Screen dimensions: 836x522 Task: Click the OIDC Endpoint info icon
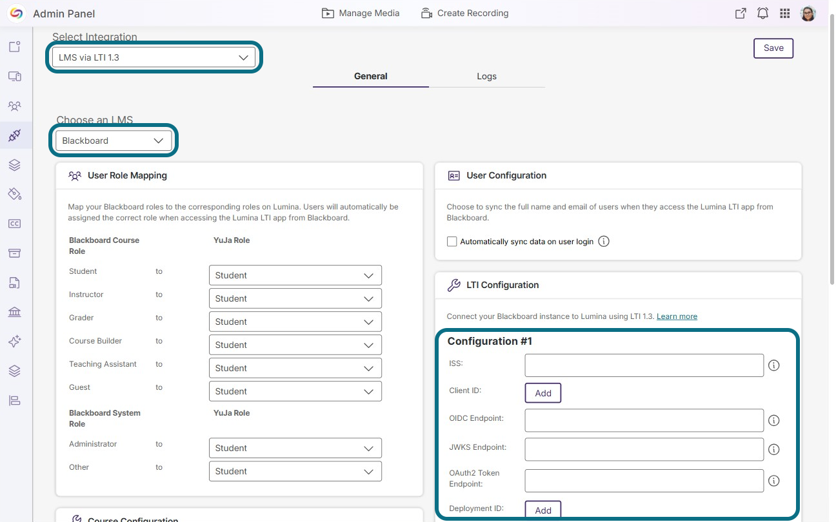click(774, 420)
